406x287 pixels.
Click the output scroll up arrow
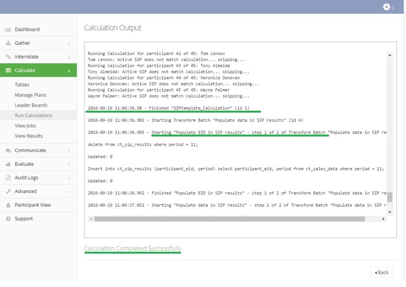pos(389,55)
